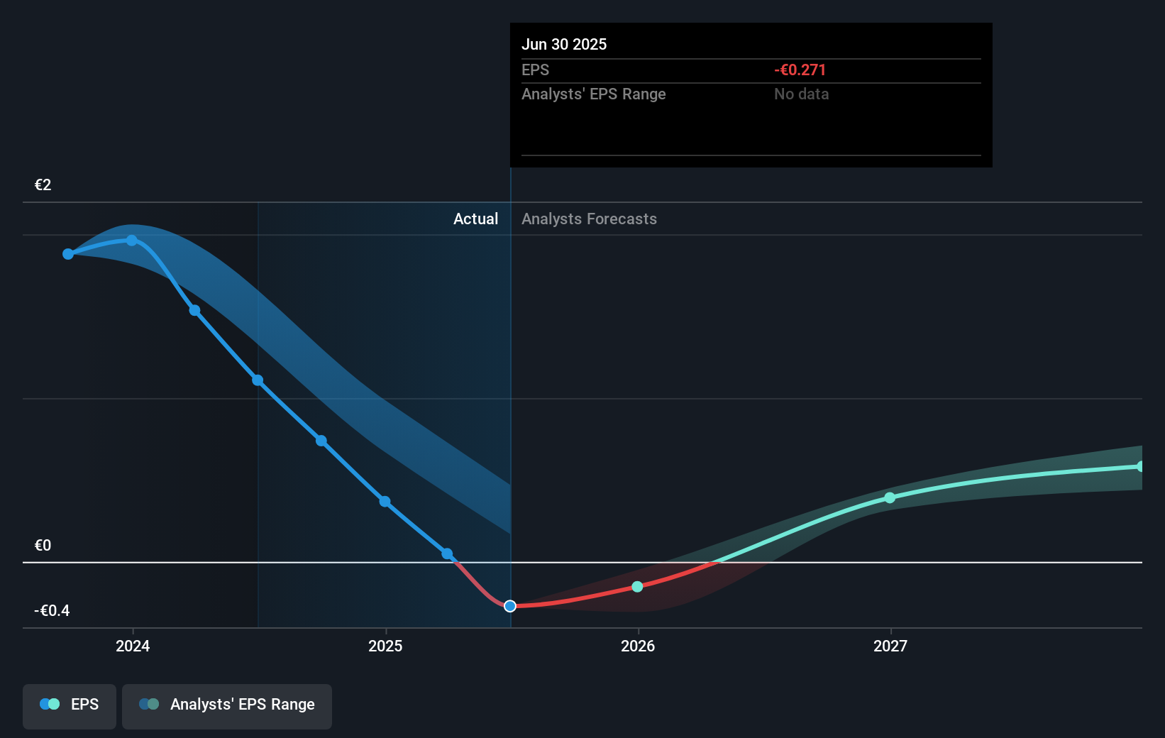Click the highlighted Jun 30 2025 data point
Screen dimensions: 1165x738
pyautogui.click(x=509, y=605)
